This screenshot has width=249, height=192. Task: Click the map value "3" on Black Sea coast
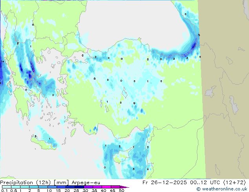pos(187,58)
